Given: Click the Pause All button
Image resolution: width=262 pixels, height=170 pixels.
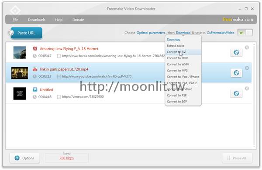Looking at the screenshot, I should [237, 158].
